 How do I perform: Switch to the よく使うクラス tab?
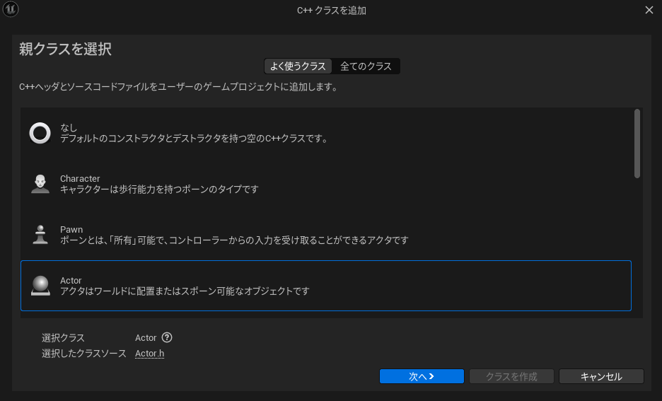click(x=298, y=66)
